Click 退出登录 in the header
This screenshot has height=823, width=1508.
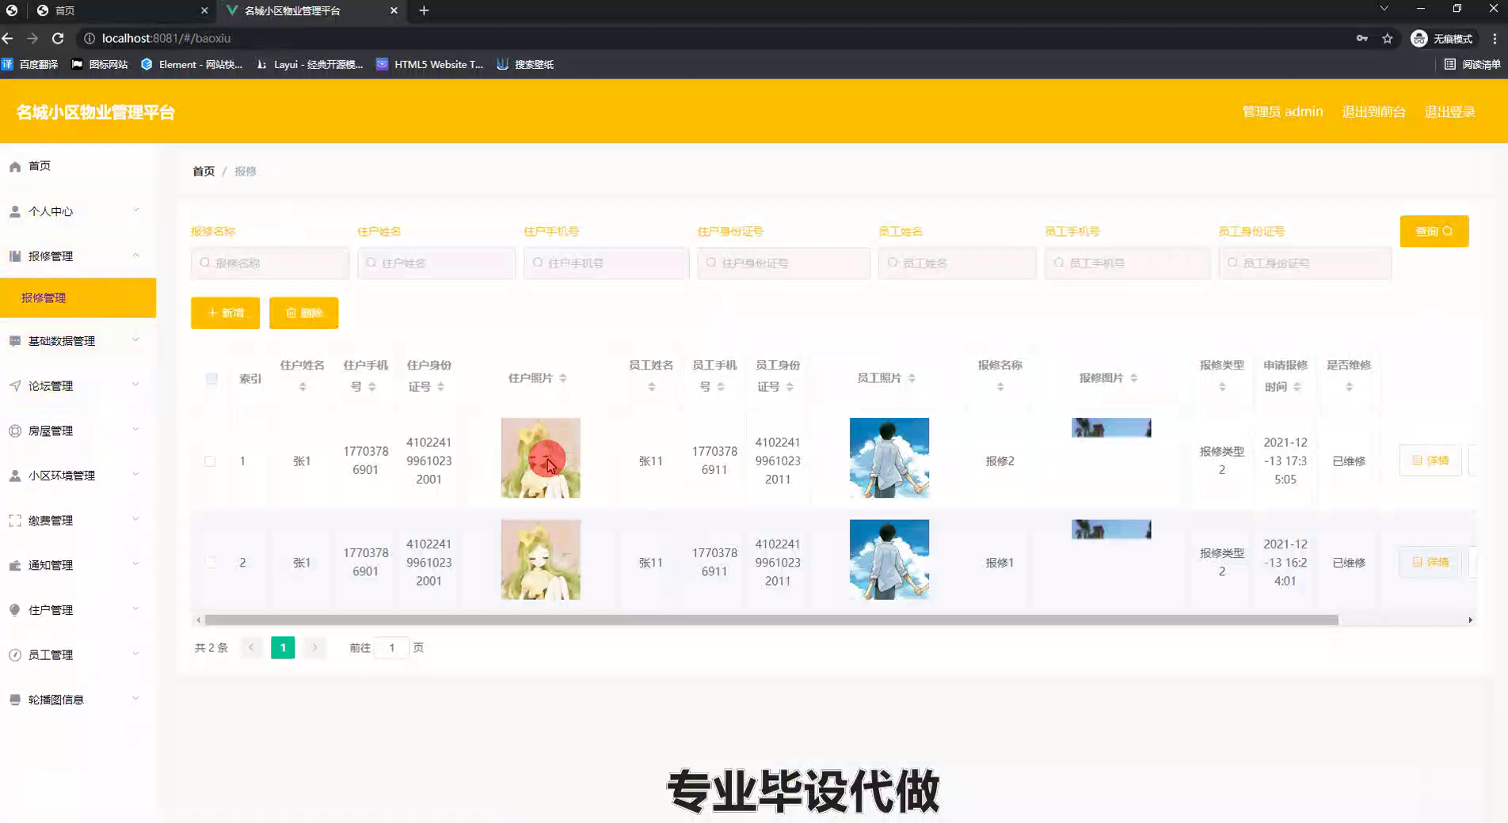(1449, 112)
